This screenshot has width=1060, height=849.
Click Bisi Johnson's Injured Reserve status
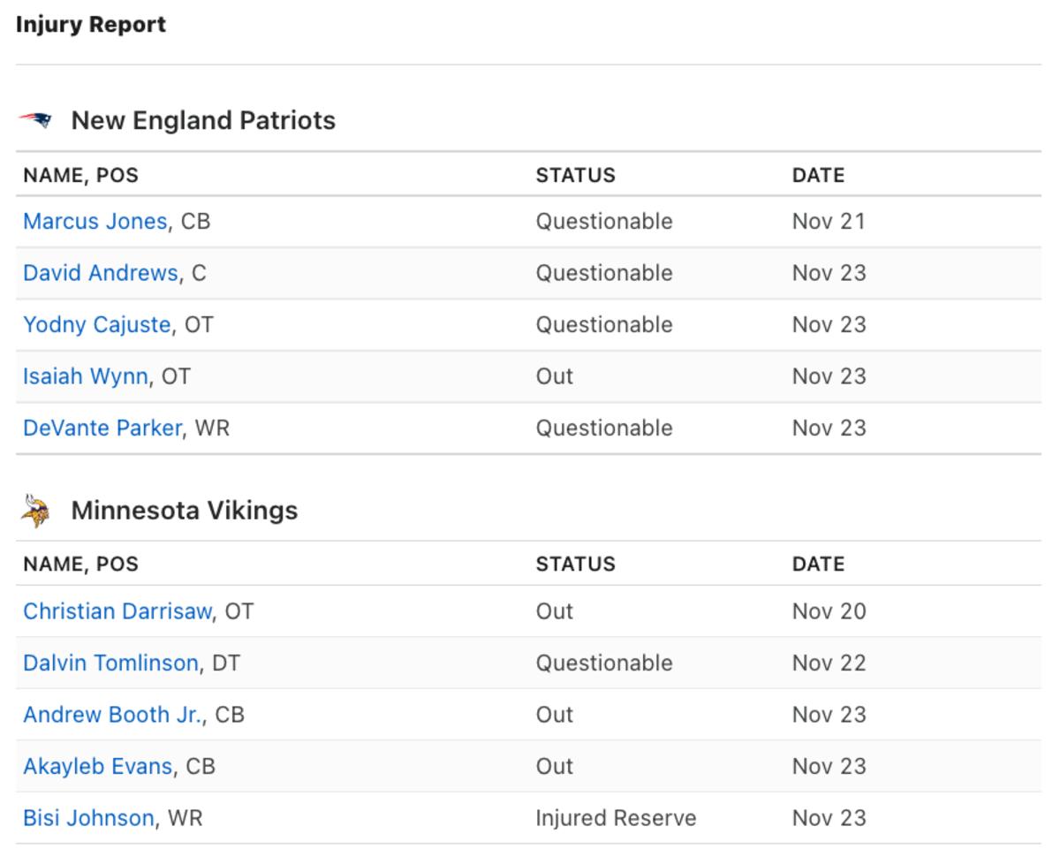615,818
